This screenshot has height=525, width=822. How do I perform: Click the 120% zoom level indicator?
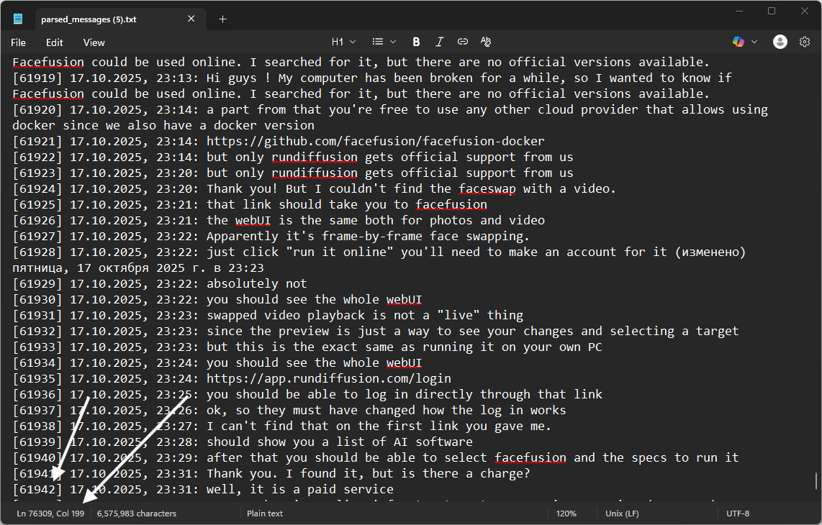click(565, 513)
